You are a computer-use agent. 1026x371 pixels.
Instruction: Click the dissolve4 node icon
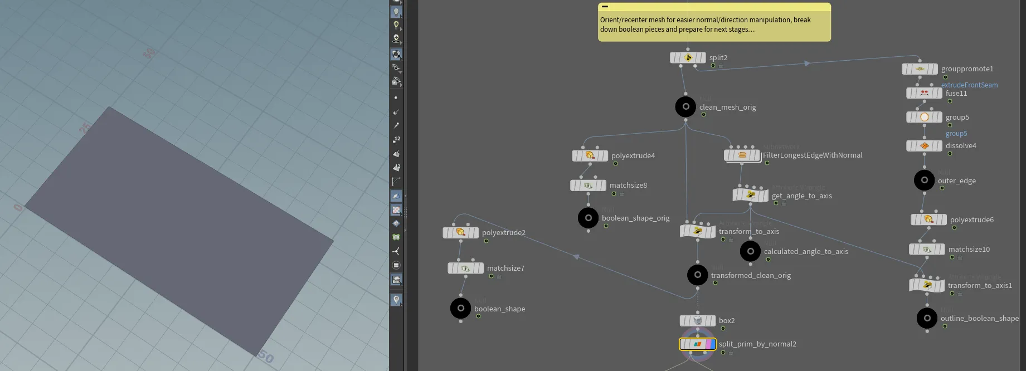click(925, 145)
